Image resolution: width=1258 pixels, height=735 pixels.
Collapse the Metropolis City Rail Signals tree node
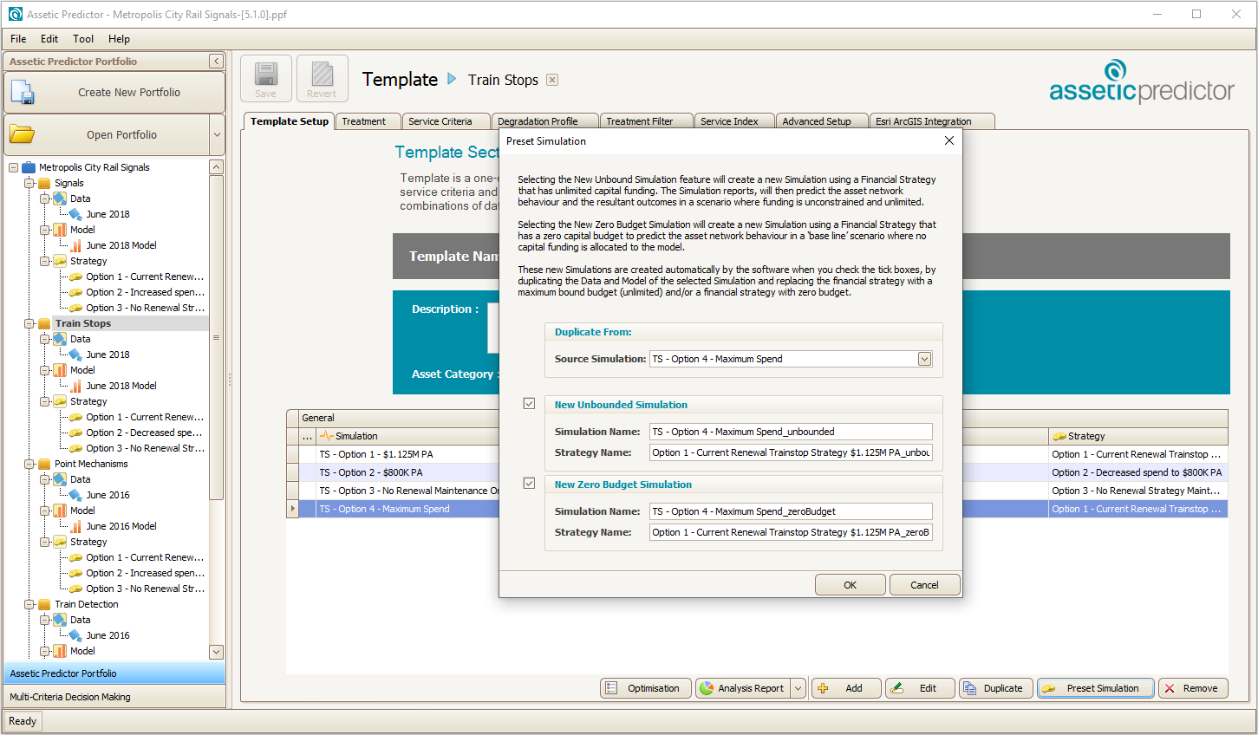point(13,167)
